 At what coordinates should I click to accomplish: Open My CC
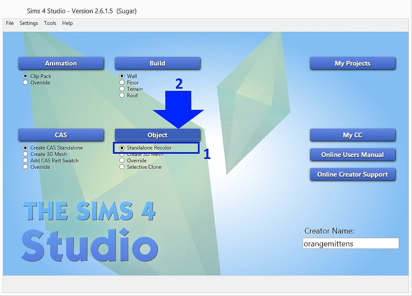click(353, 135)
